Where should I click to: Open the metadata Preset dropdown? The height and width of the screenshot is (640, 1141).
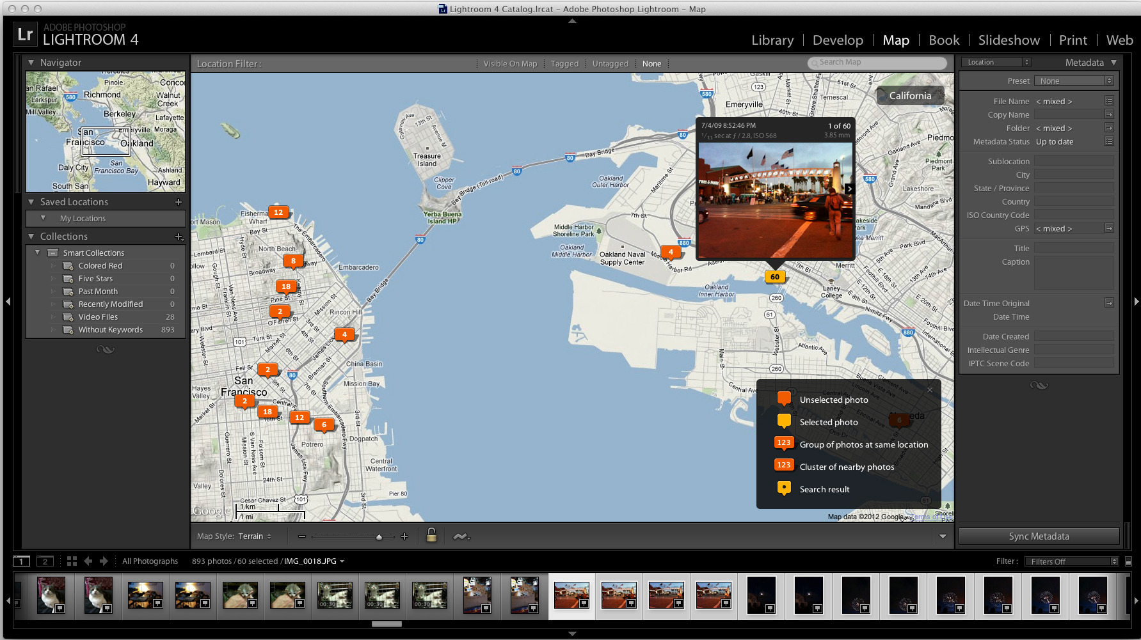1074,81
